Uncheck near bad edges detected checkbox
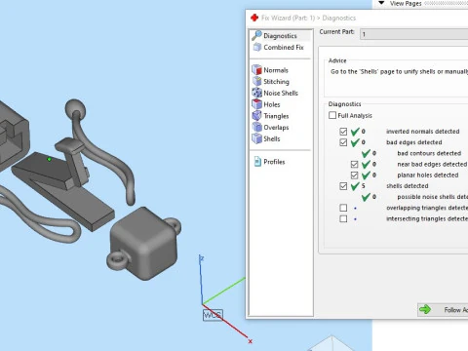Image resolution: width=468 pixels, height=351 pixels. coord(354,164)
